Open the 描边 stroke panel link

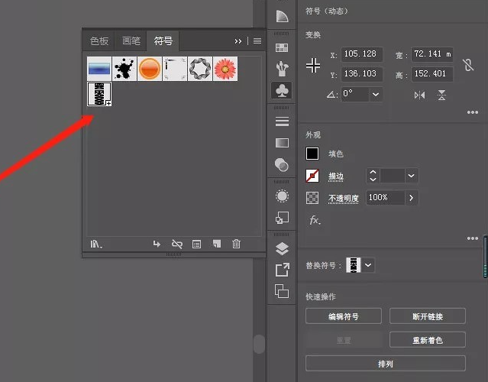point(336,176)
